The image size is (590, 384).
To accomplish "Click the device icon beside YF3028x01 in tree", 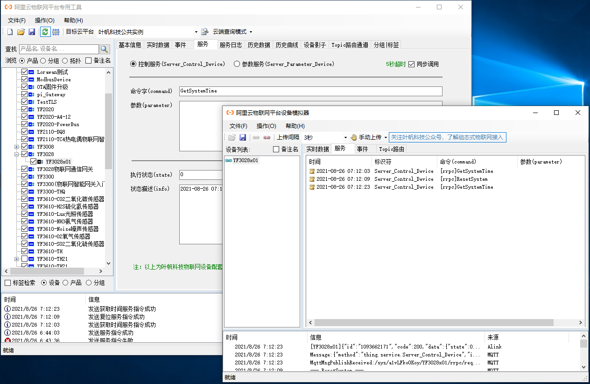I will 41,162.
